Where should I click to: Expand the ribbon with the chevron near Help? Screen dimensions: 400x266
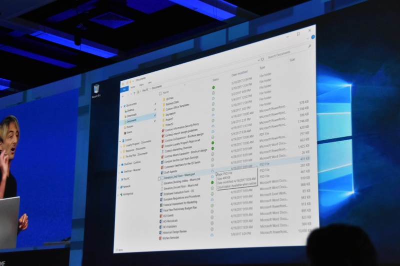308,38
